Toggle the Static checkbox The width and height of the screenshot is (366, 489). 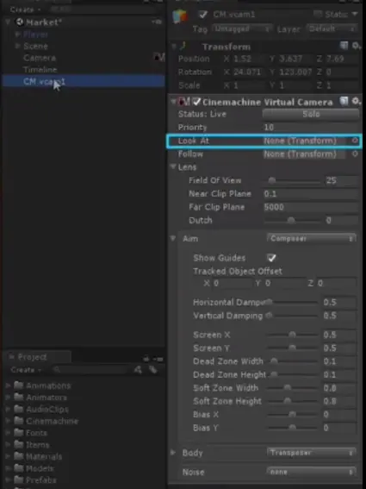click(x=317, y=15)
